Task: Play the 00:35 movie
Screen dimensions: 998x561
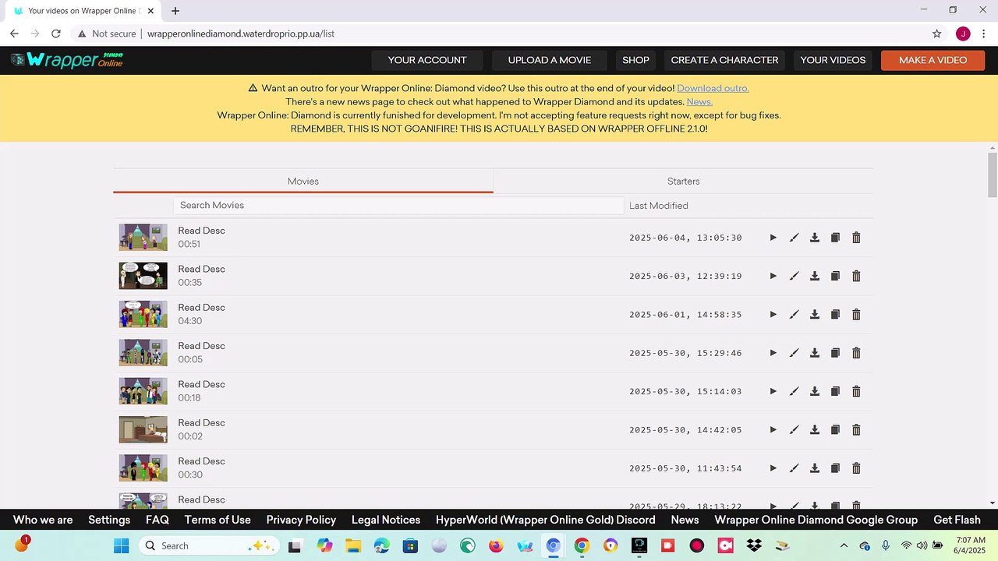Action: coord(773,276)
